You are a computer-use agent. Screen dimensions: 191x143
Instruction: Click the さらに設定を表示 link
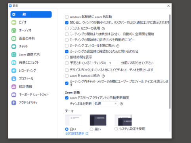point(75,133)
